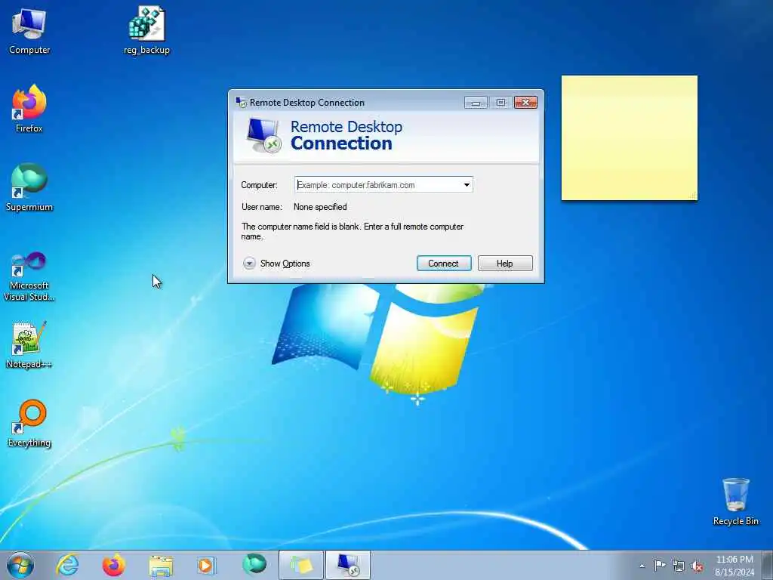Open the Windows Start menu

[x=20, y=565]
